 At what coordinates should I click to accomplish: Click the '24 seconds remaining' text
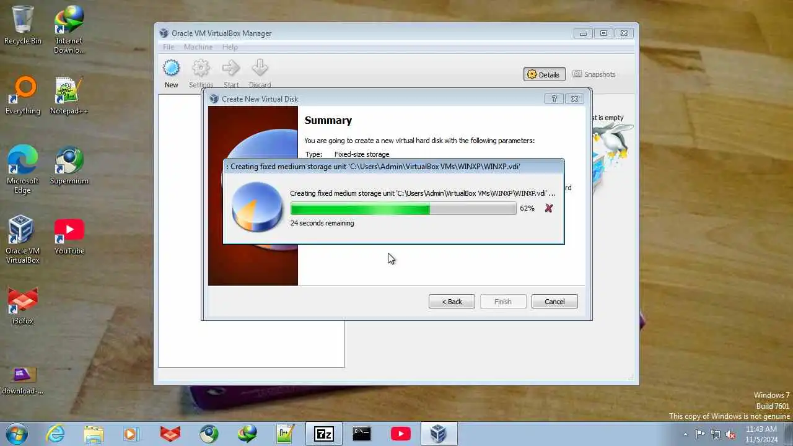click(x=322, y=223)
